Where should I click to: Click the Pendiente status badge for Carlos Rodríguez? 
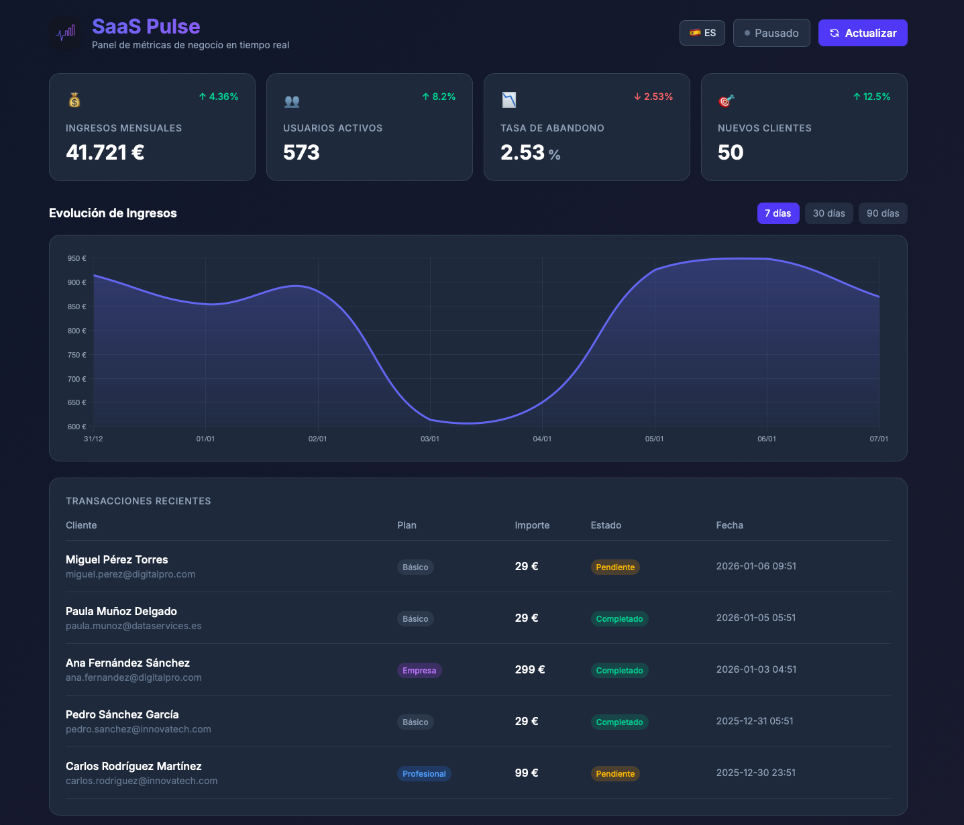tap(614, 773)
